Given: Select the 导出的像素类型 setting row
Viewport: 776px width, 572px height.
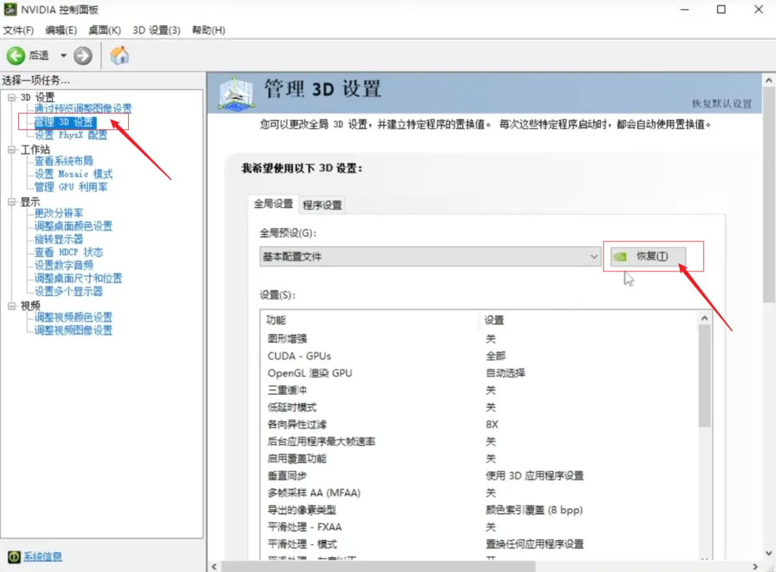Looking at the screenshot, I should (x=479, y=510).
